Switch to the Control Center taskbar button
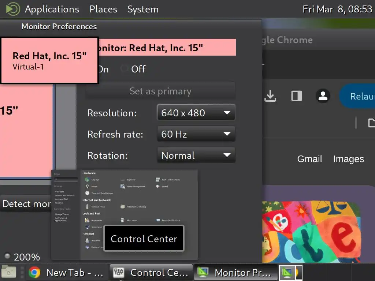375x281 pixels. tap(151, 272)
